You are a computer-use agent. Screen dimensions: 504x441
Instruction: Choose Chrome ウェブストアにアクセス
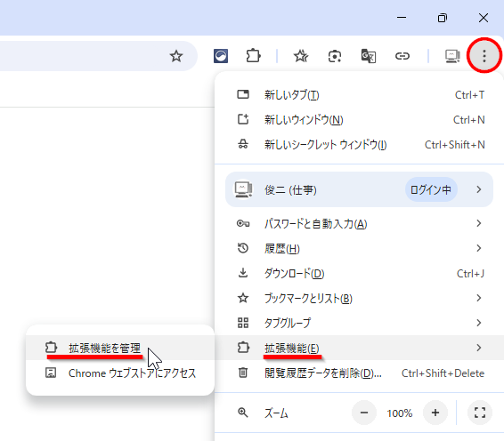(120, 373)
